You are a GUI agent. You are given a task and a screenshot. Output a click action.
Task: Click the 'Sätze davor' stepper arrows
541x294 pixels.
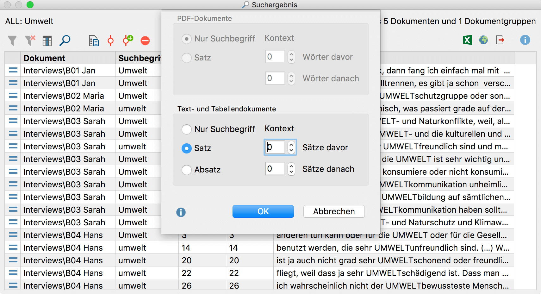(x=291, y=147)
